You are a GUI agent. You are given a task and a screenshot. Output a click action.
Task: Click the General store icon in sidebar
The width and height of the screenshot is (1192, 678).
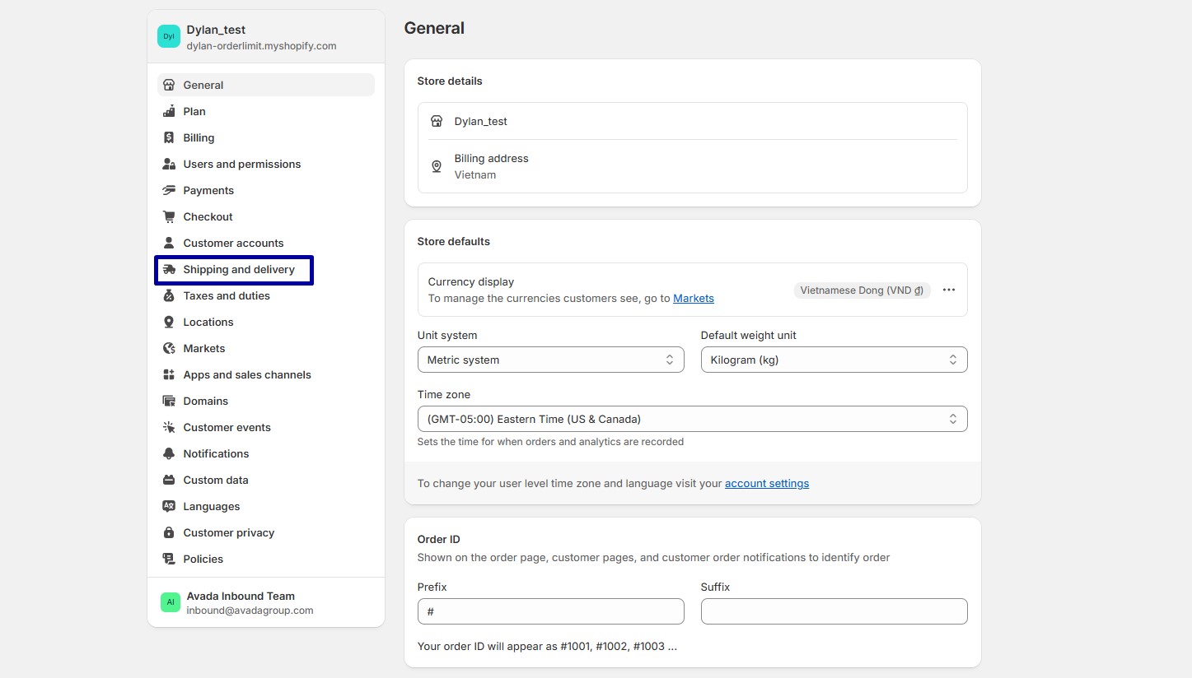(169, 85)
